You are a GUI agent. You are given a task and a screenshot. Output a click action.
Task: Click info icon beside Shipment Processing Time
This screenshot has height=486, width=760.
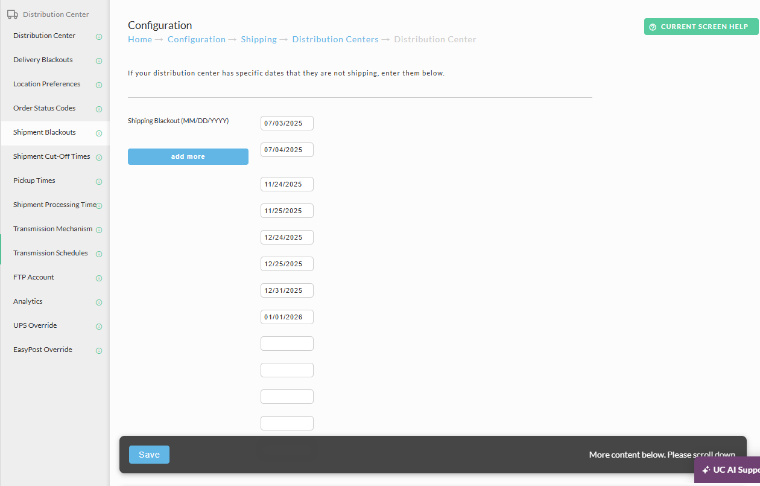tap(99, 205)
